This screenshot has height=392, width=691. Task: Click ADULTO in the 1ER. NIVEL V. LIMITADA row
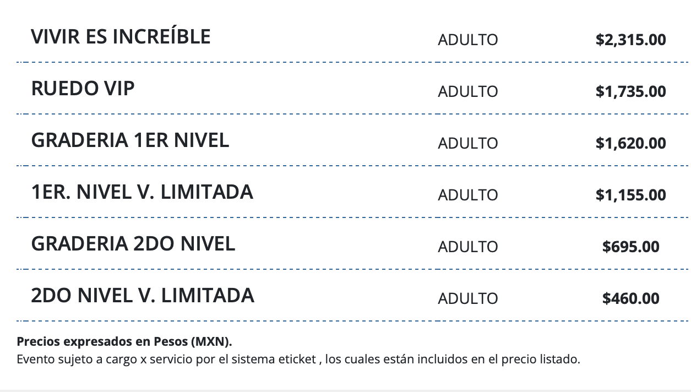tap(467, 195)
